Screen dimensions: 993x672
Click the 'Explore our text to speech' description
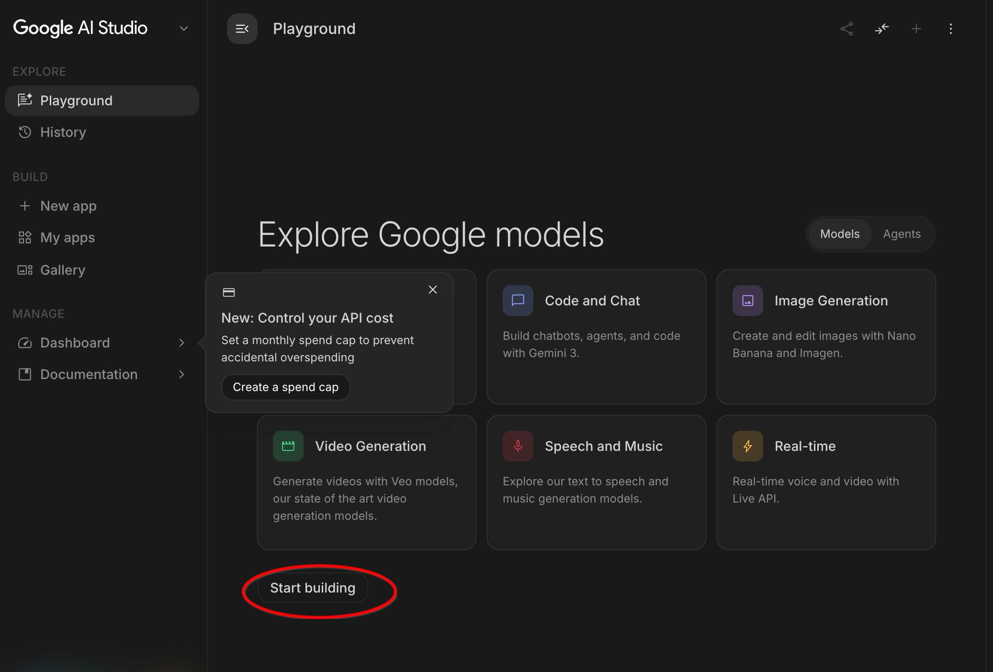pyautogui.click(x=586, y=490)
